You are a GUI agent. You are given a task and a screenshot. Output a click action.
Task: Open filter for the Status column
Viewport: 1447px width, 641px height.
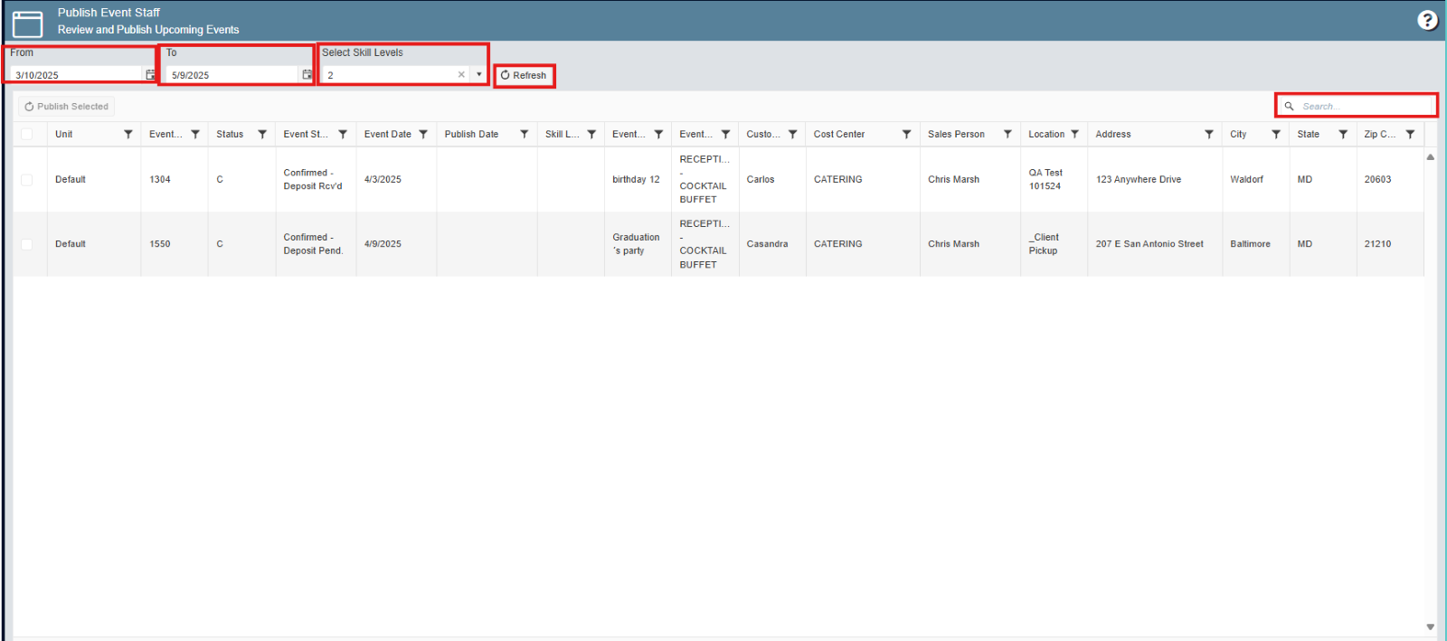point(262,134)
